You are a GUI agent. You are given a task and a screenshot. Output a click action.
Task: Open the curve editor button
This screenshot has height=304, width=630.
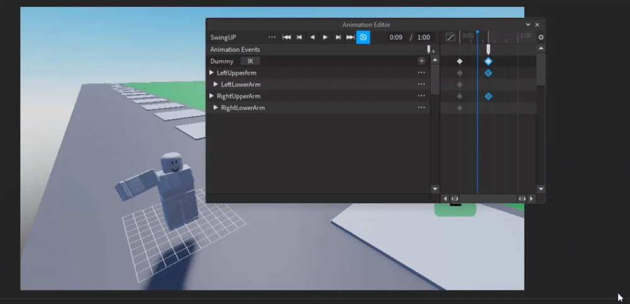450,37
